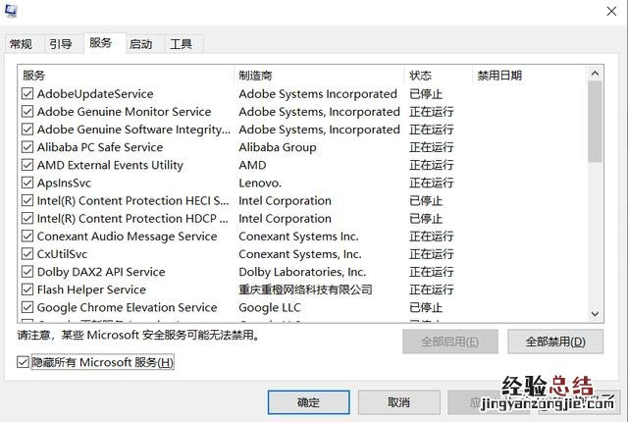Click the service list scroll-up arrow
The height and width of the screenshot is (422, 628).
tap(595, 76)
